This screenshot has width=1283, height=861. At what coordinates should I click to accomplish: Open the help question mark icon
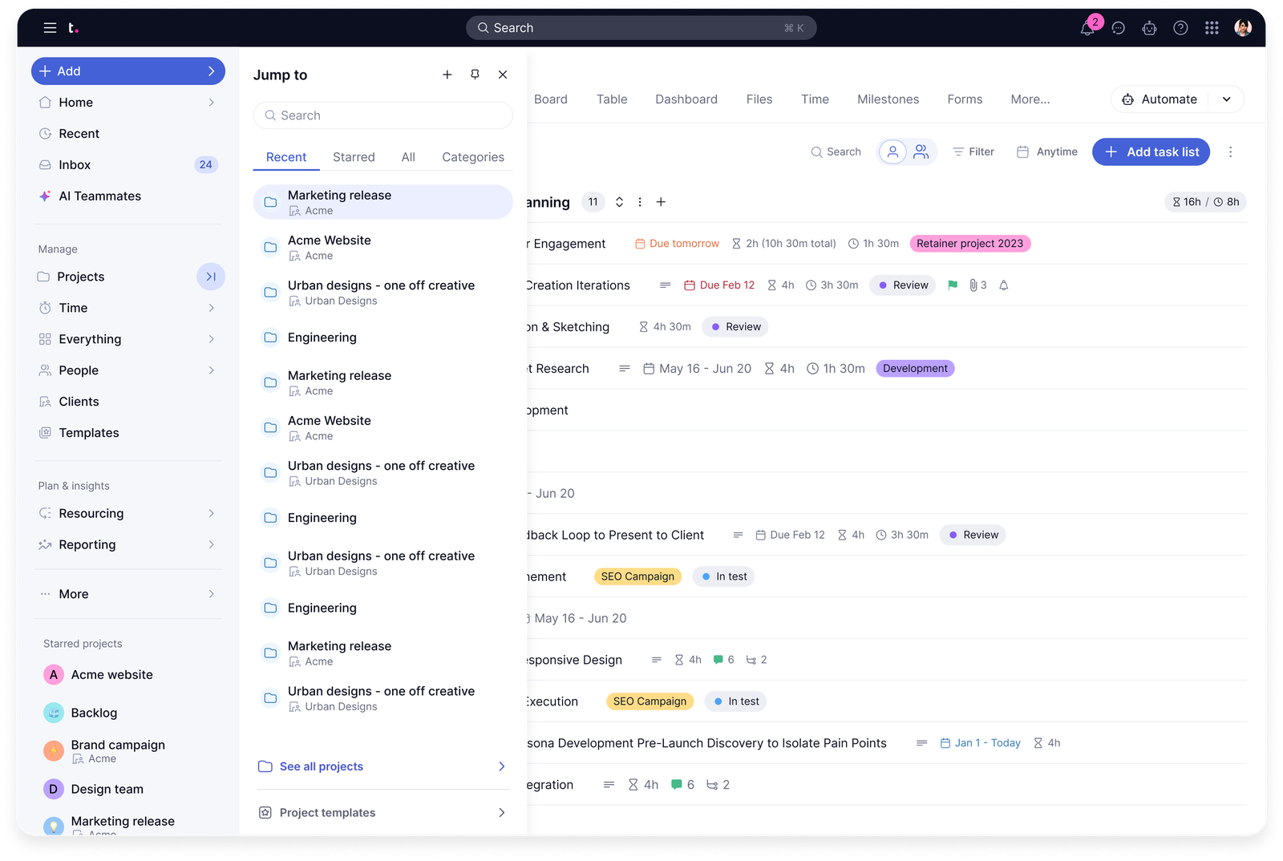(1180, 28)
